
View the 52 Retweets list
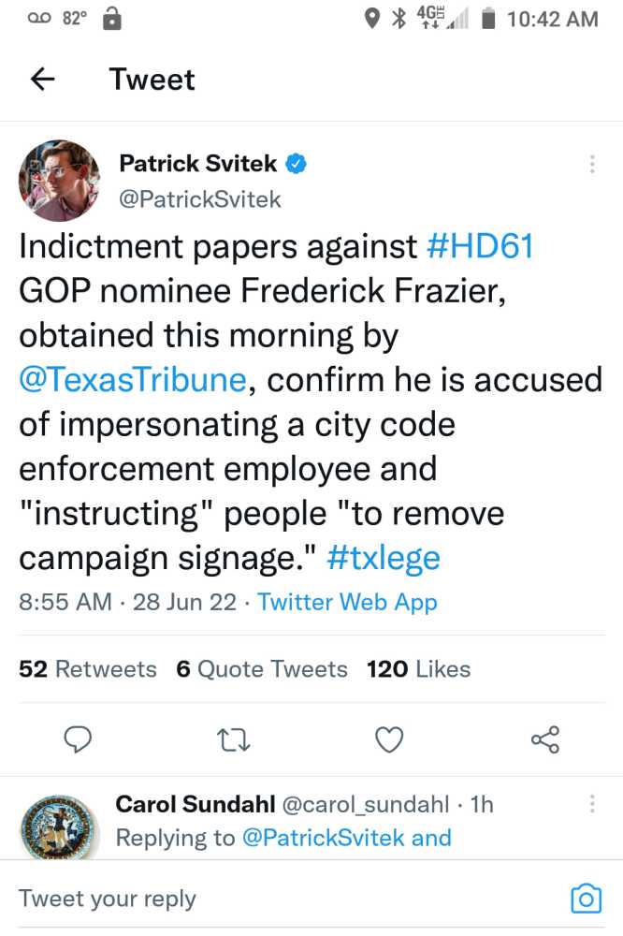88,669
